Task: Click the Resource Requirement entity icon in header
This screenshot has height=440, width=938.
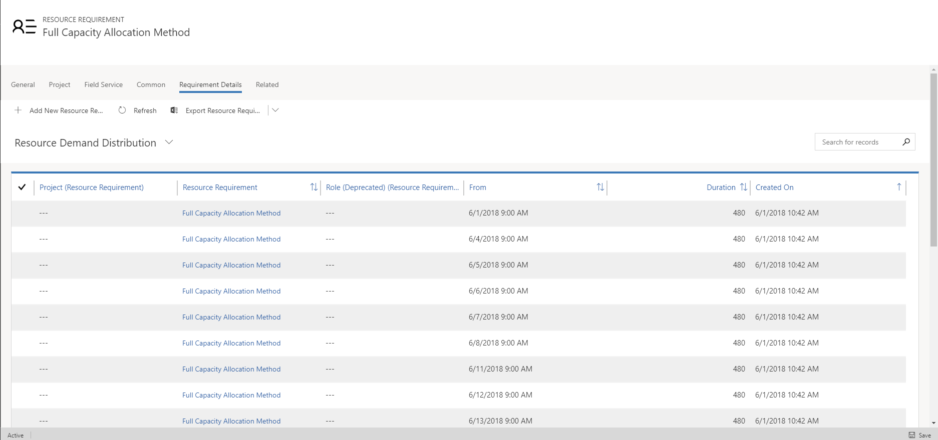Action: coord(24,26)
